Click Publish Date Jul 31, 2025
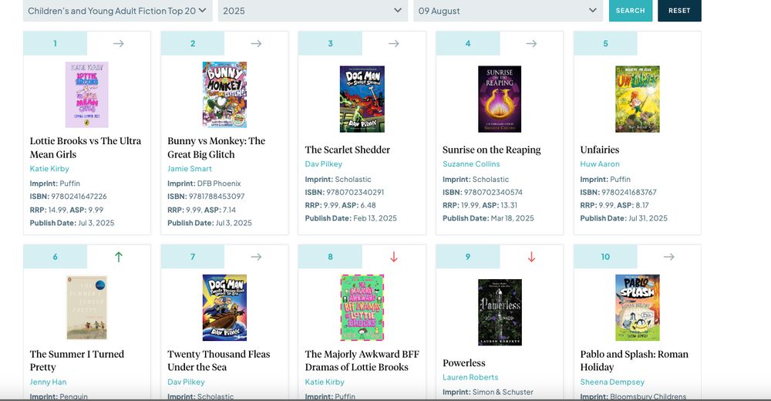This screenshot has width=771, height=401. click(x=624, y=218)
